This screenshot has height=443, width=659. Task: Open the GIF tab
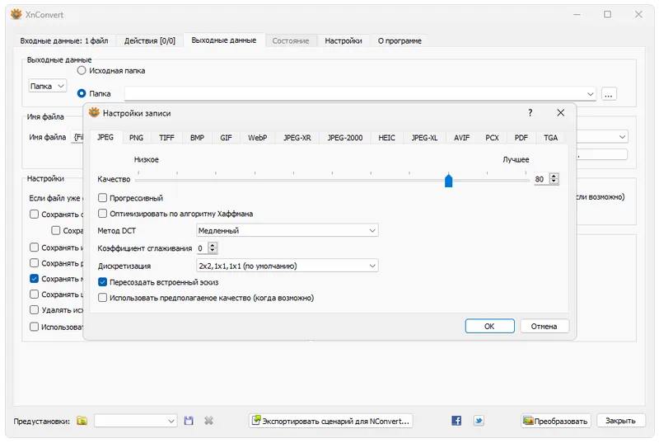coord(226,138)
